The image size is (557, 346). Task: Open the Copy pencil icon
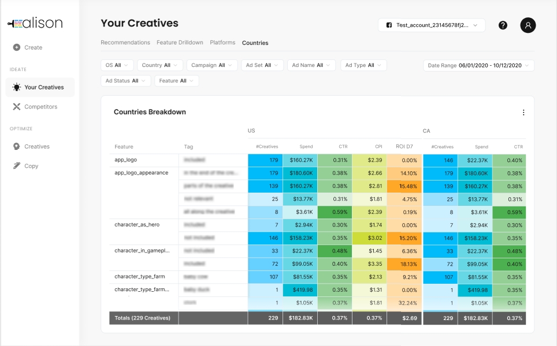[x=17, y=166]
